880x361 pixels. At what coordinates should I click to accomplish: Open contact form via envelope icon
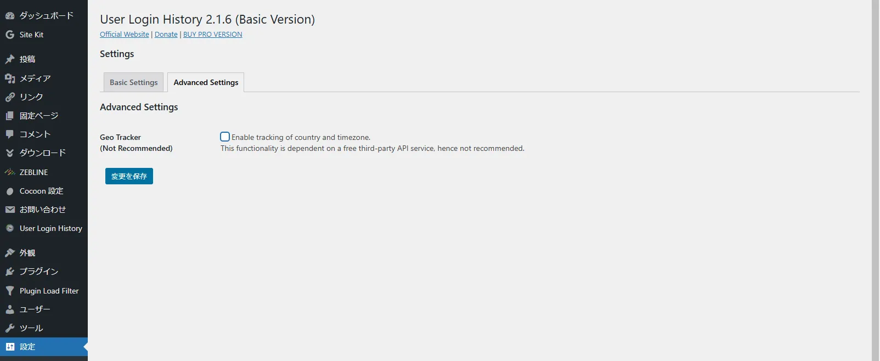click(x=10, y=210)
